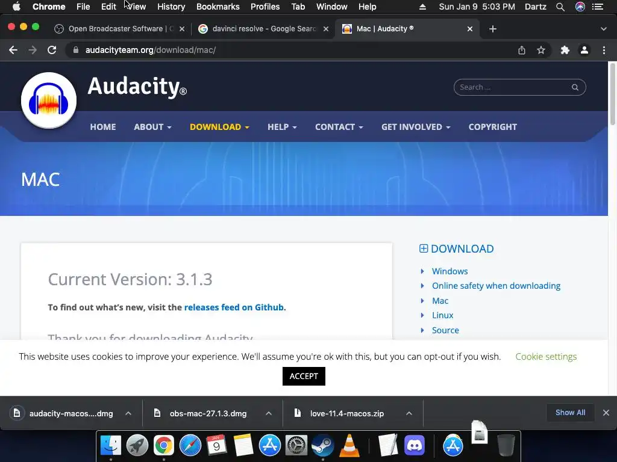Open the Bookmarks menu
This screenshot has width=617, height=462.
pyautogui.click(x=218, y=7)
